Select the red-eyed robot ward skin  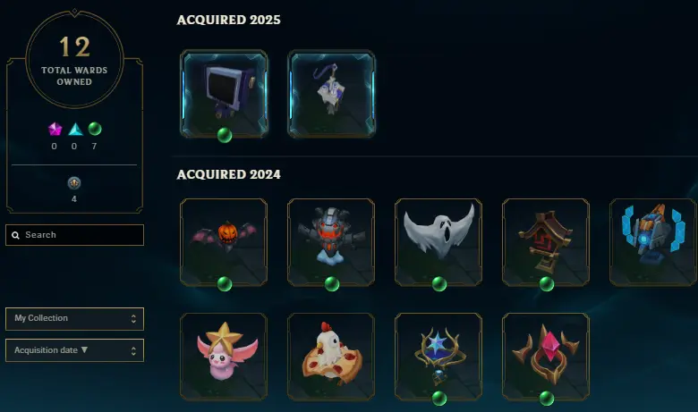coord(331,242)
